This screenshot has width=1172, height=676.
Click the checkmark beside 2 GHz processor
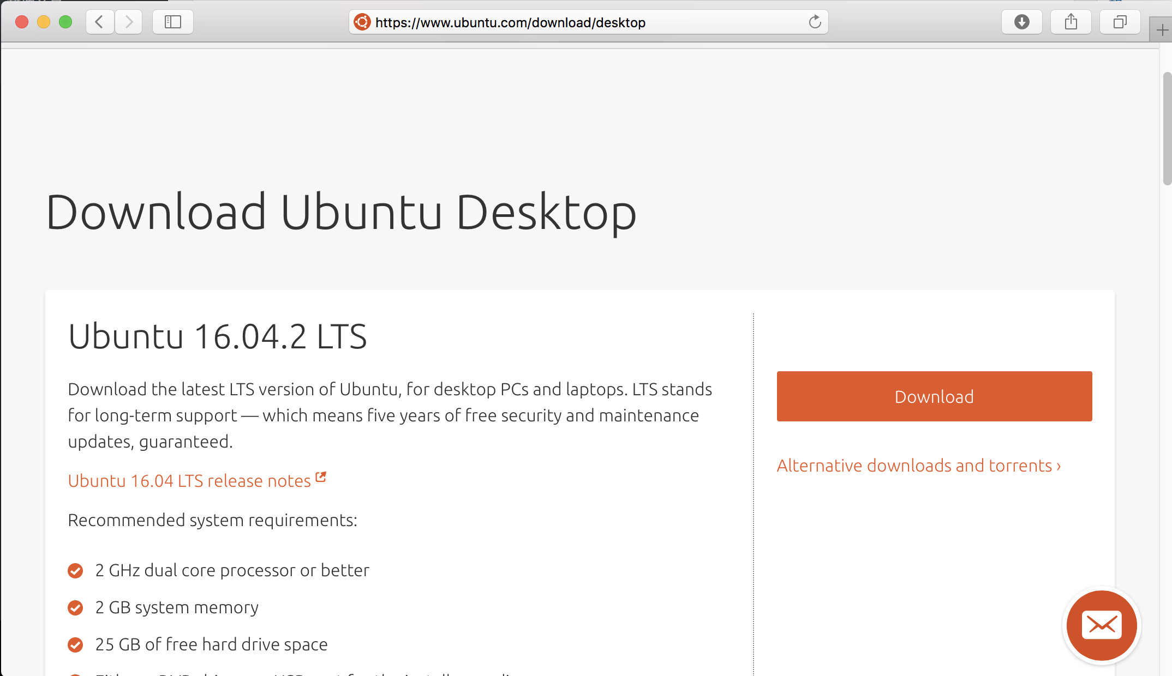[75, 570]
